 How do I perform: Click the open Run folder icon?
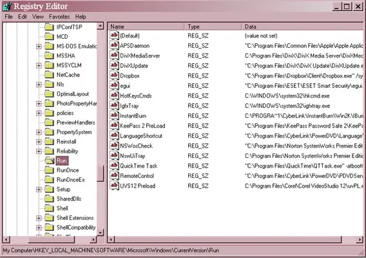[50, 161]
